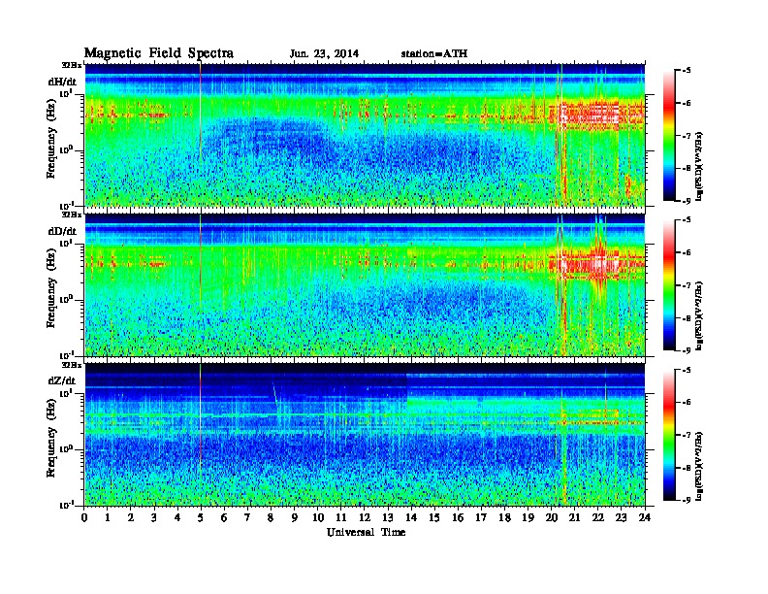This screenshot has height=594, width=768.
Task: Click hour 9 on the Universal Time axis
Action: point(295,517)
